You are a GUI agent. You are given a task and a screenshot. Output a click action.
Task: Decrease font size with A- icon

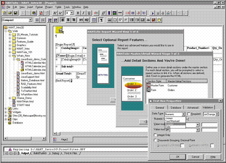click(x=60, y=13)
